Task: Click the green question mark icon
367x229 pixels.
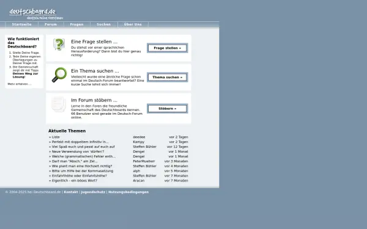Action: 59,45
